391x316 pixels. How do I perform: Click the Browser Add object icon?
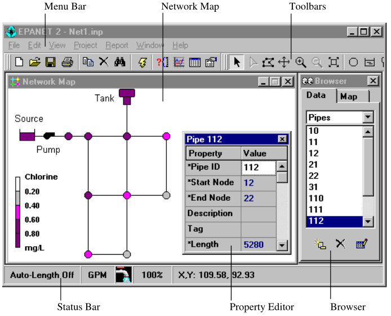320,244
